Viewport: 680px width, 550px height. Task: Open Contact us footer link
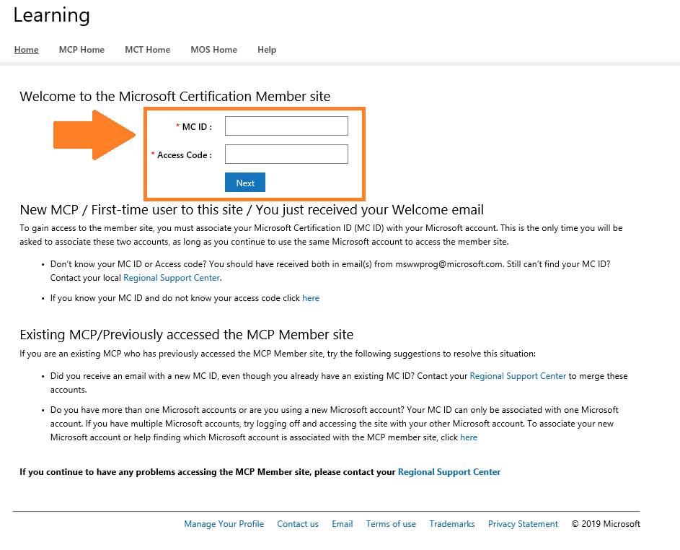click(298, 524)
